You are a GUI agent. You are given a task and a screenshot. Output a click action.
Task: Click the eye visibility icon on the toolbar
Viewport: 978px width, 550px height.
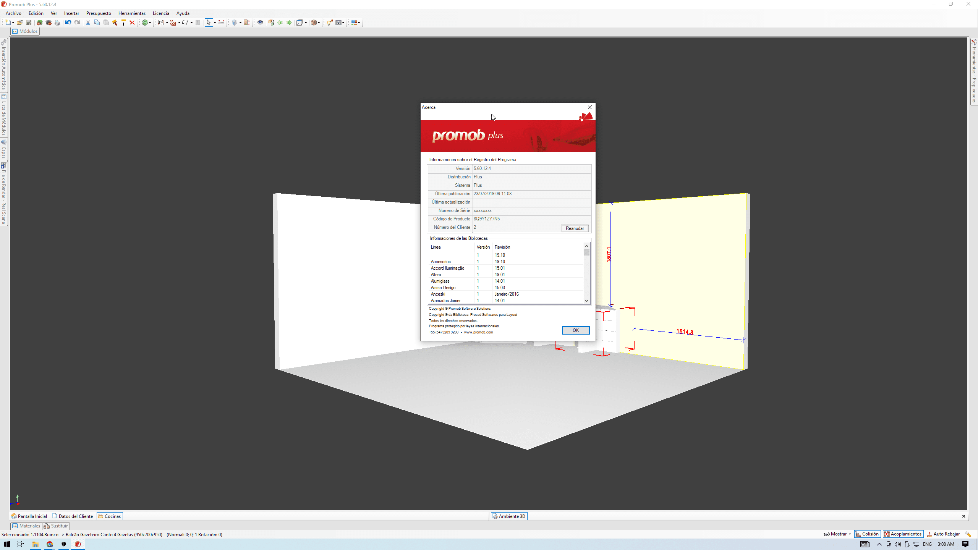[x=260, y=23]
